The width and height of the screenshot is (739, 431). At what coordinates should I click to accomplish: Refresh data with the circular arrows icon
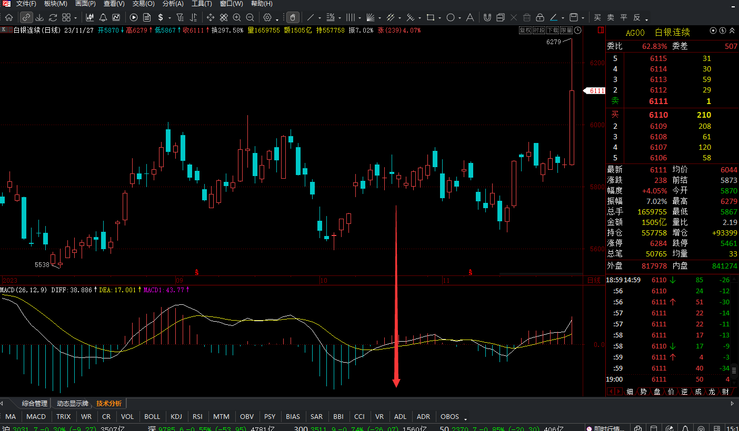point(53,17)
